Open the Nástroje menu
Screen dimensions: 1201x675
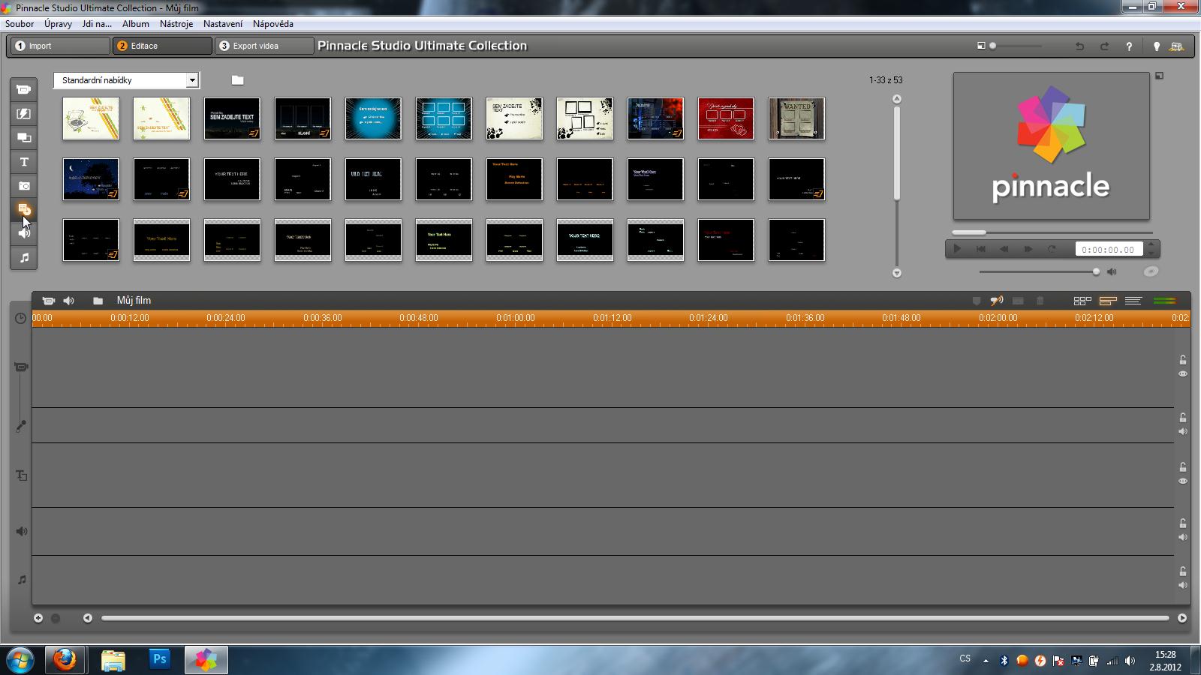pyautogui.click(x=176, y=24)
